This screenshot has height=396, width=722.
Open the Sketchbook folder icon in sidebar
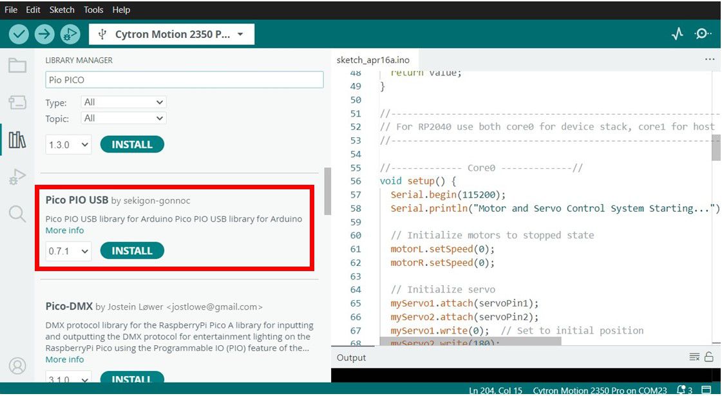17,66
